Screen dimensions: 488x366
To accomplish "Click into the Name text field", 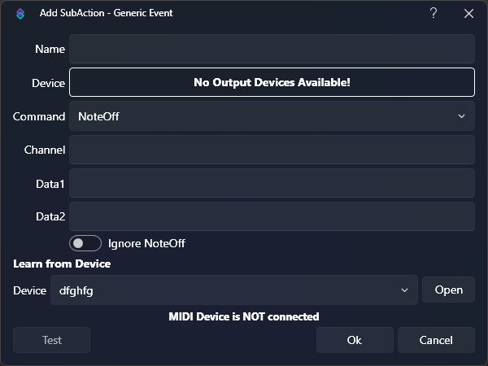I will [x=272, y=49].
